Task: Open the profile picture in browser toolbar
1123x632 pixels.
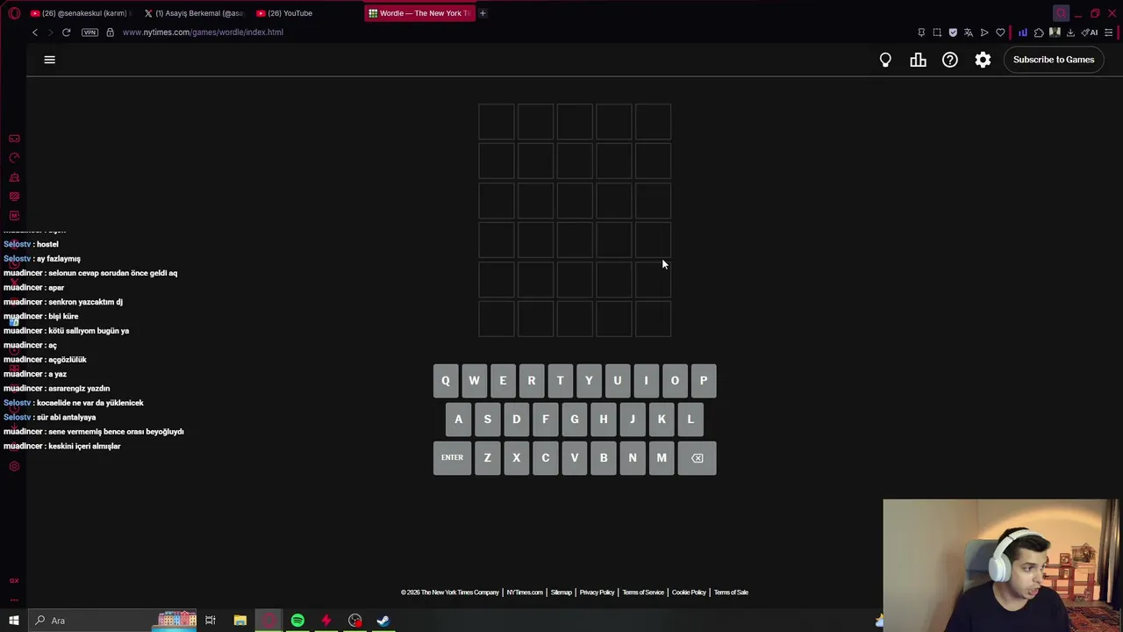Action: click(1055, 32)
